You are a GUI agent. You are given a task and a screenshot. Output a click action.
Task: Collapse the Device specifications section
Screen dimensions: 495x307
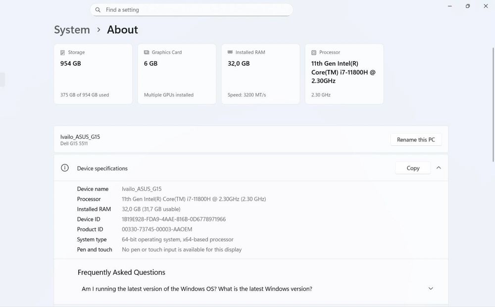pyautogui.click(x=439, y=168)
